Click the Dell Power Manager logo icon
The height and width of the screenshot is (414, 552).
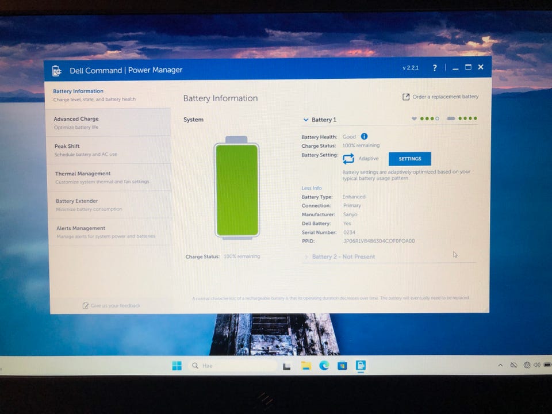coord(57,71)
